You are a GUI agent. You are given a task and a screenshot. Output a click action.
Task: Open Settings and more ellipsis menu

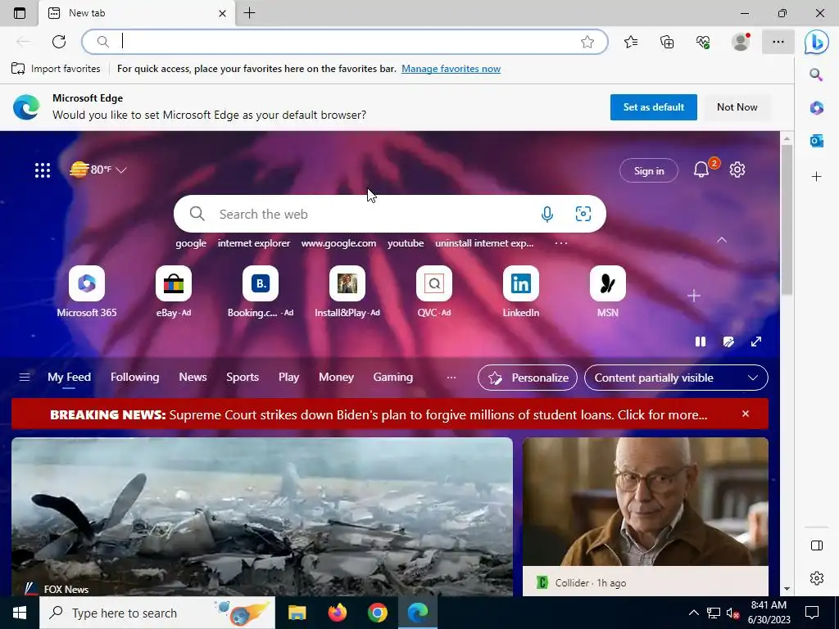click(x=778, y=42)
